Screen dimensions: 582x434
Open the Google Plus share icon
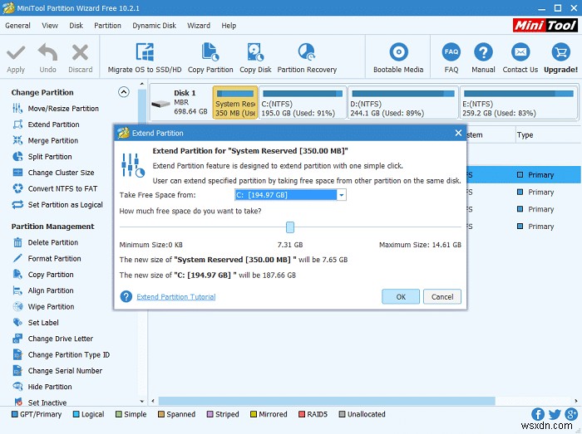[x=571, y=414]
